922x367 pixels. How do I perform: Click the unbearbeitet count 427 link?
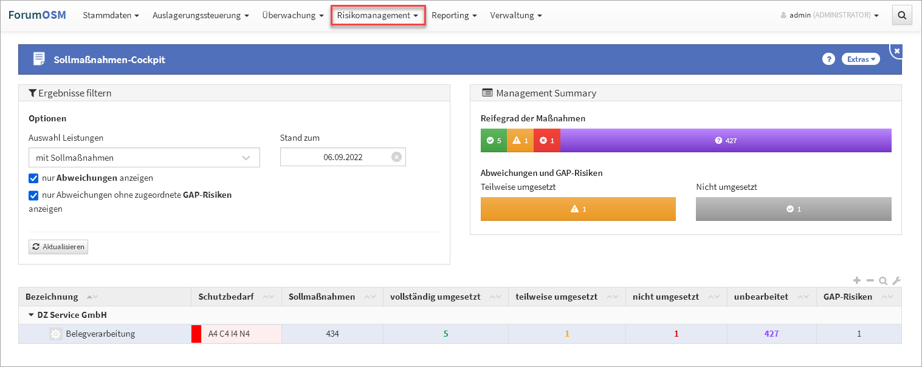click(x=771, y=334)
